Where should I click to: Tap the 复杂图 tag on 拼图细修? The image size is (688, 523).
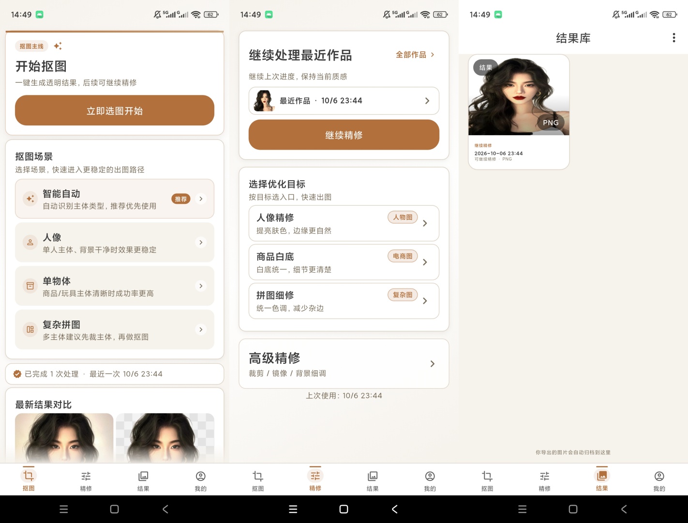click(x=403, y=295)
